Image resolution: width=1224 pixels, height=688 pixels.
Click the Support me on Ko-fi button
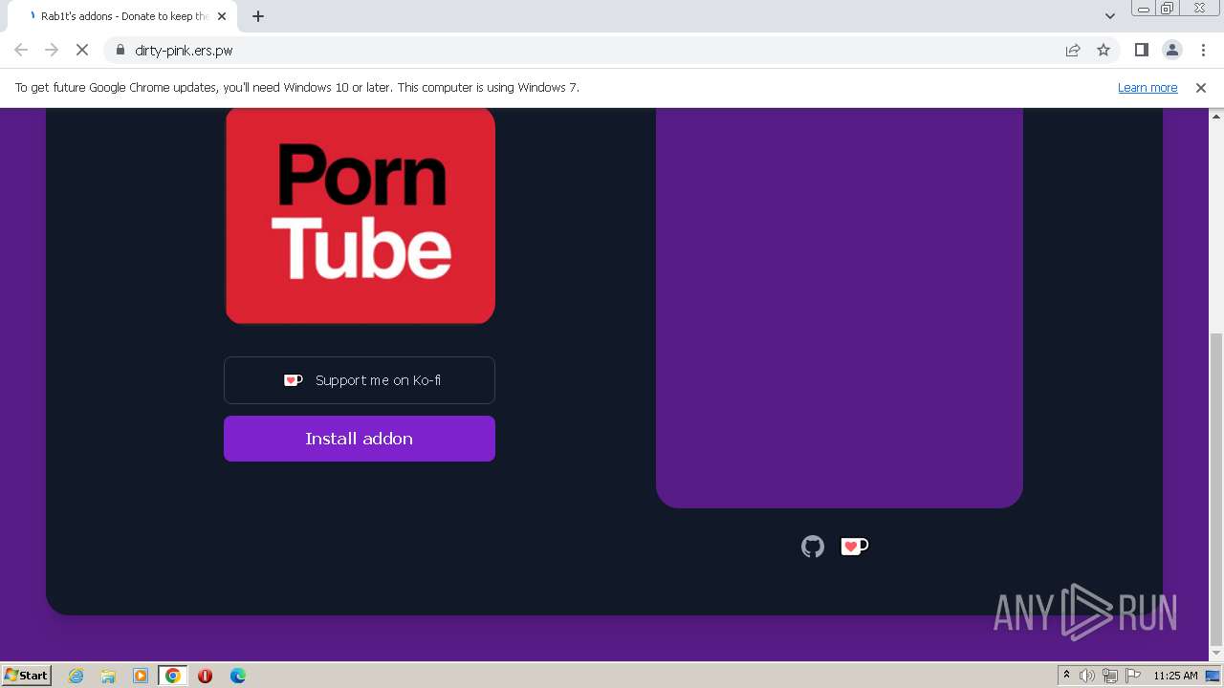click(360, 380)
